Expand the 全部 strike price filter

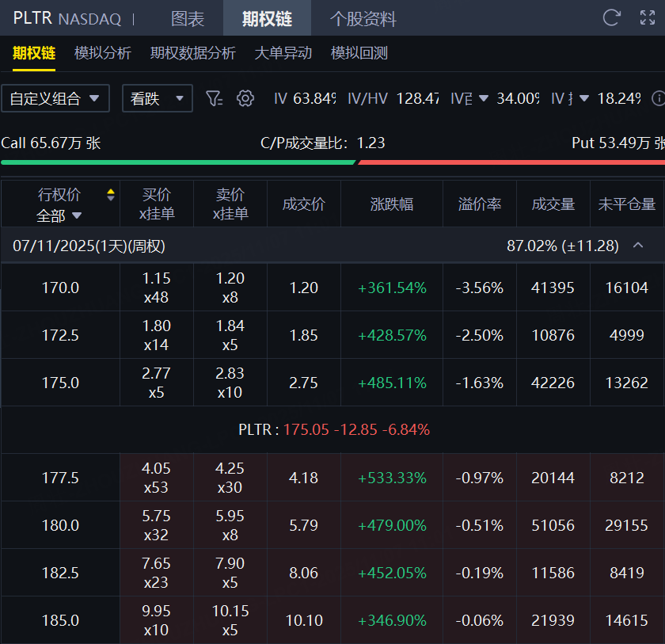tap(59, 216)
